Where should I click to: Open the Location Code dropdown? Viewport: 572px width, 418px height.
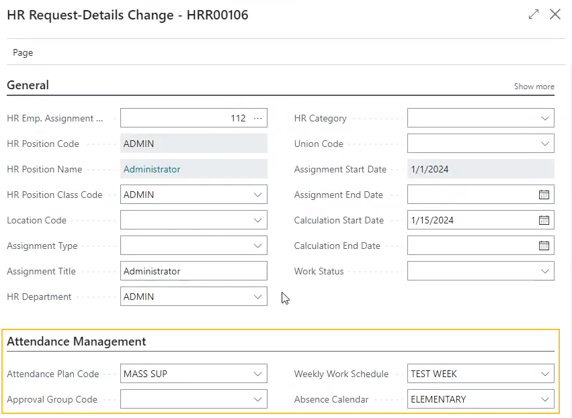257,219
